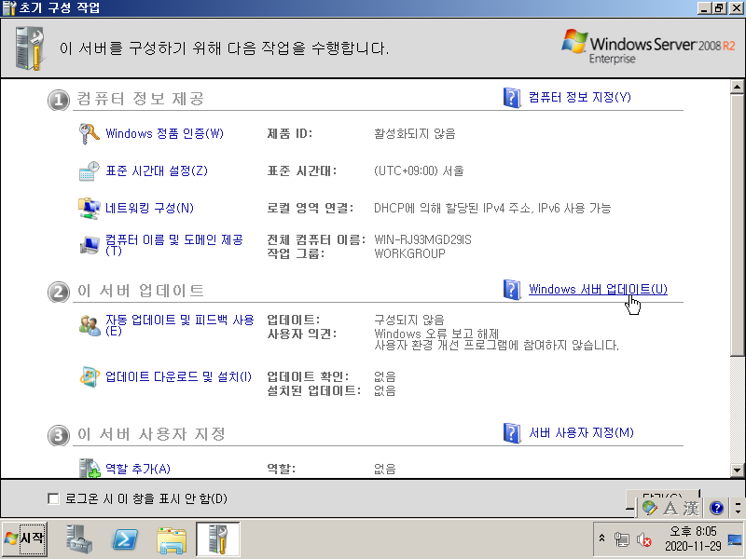The width and height of the screenshot is (746, 559).
Task: Click help icon beside 서버 사용자 지정
Action: (512, 433)
